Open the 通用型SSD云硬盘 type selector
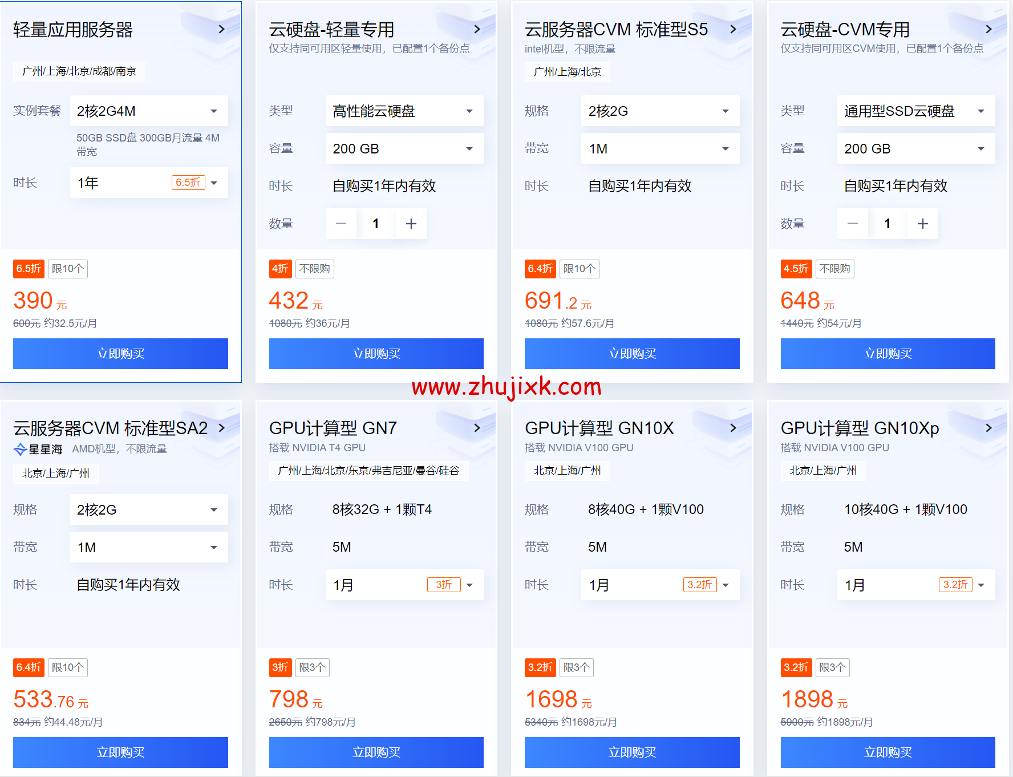Image resolution: width=1013 pixels, height=777 pixels. [915, 111]
